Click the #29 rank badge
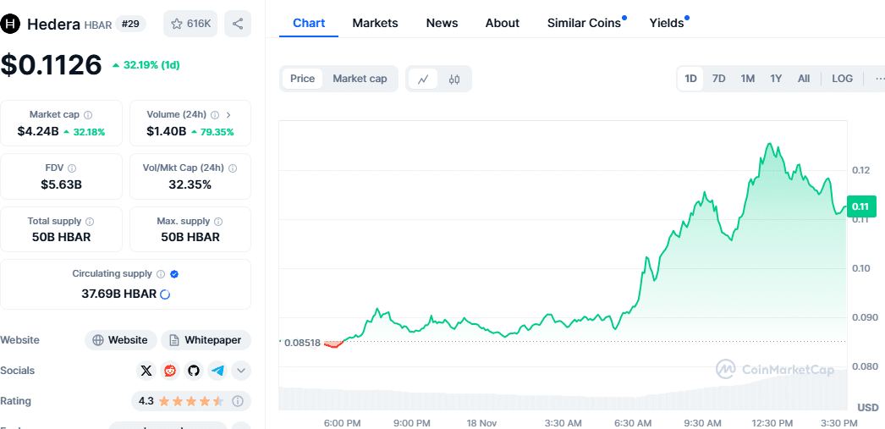This screenshot has width=885, height=429. tap(131, 24)
